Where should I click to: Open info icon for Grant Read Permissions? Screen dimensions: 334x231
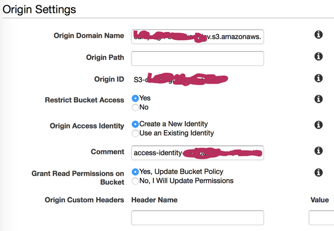pyautogui.click(x=318, y=172)
